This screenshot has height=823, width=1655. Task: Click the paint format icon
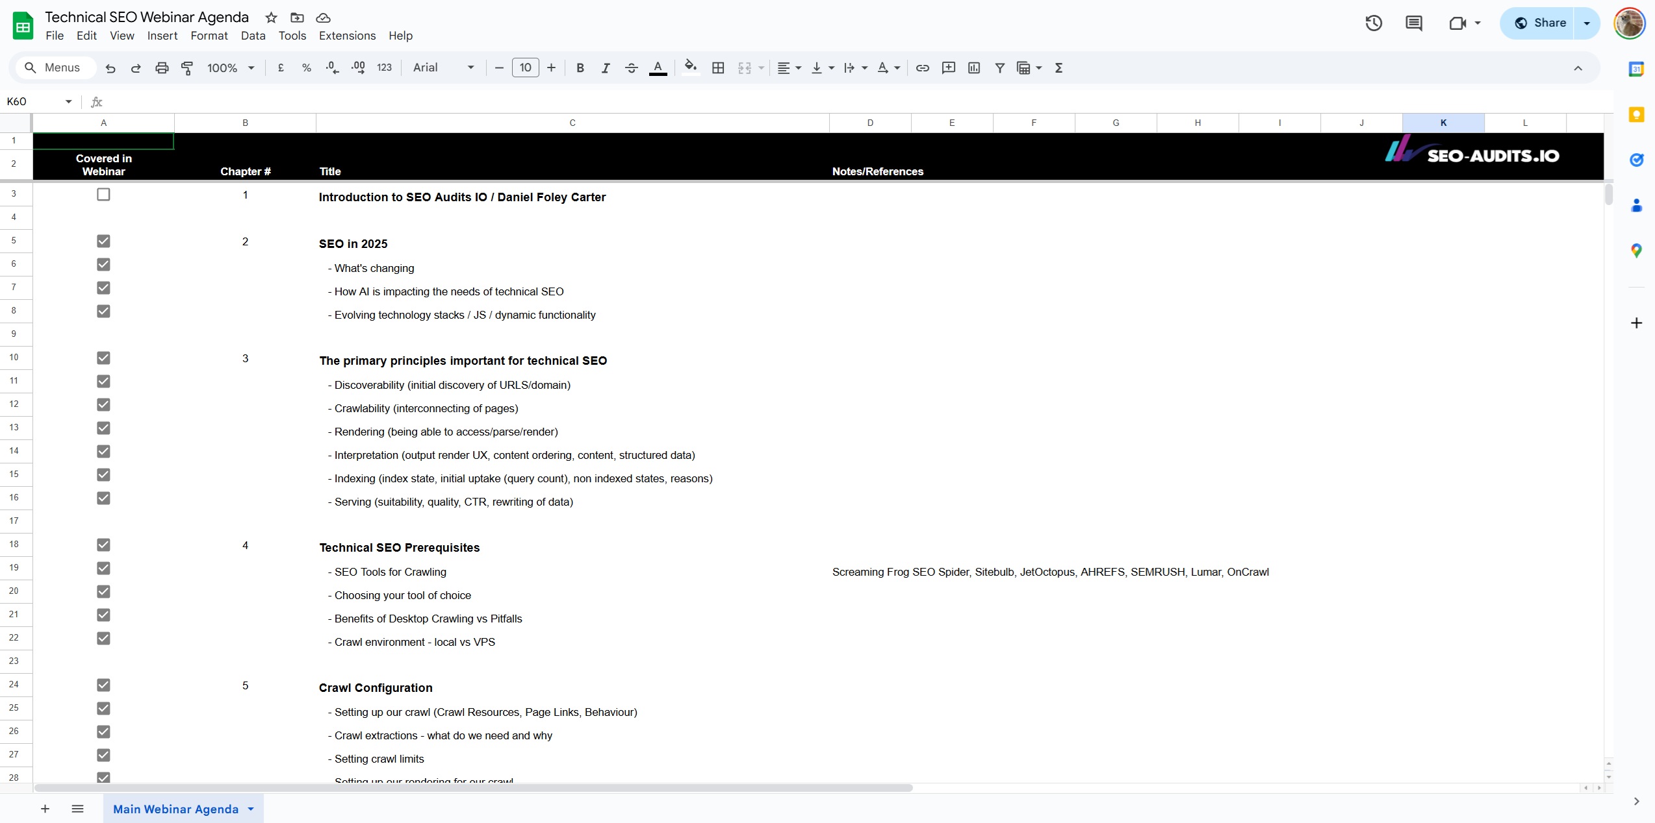click(x=187, y=68)
